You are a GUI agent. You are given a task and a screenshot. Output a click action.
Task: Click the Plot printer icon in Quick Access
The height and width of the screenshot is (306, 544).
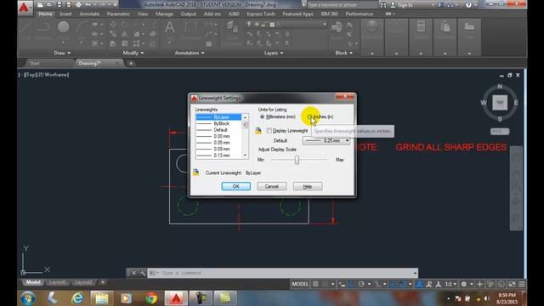coord(78,5)
